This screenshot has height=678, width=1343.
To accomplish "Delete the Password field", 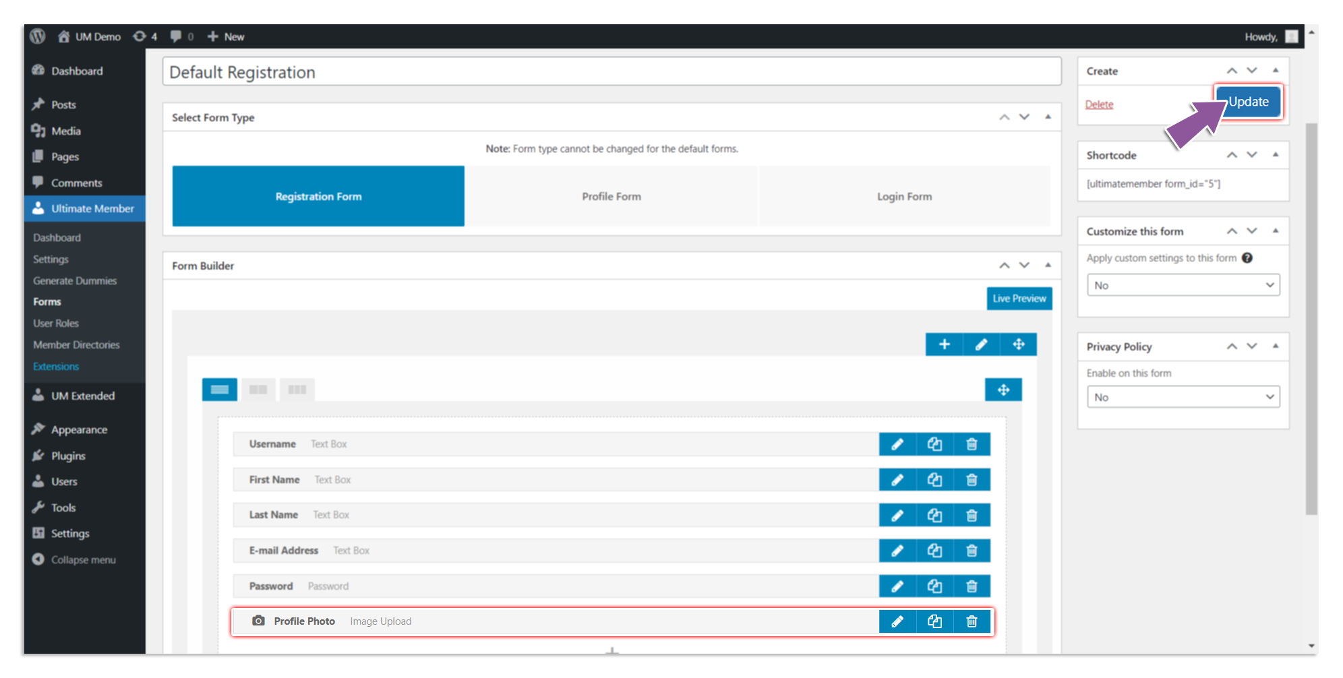I will (x=972, y=586).
